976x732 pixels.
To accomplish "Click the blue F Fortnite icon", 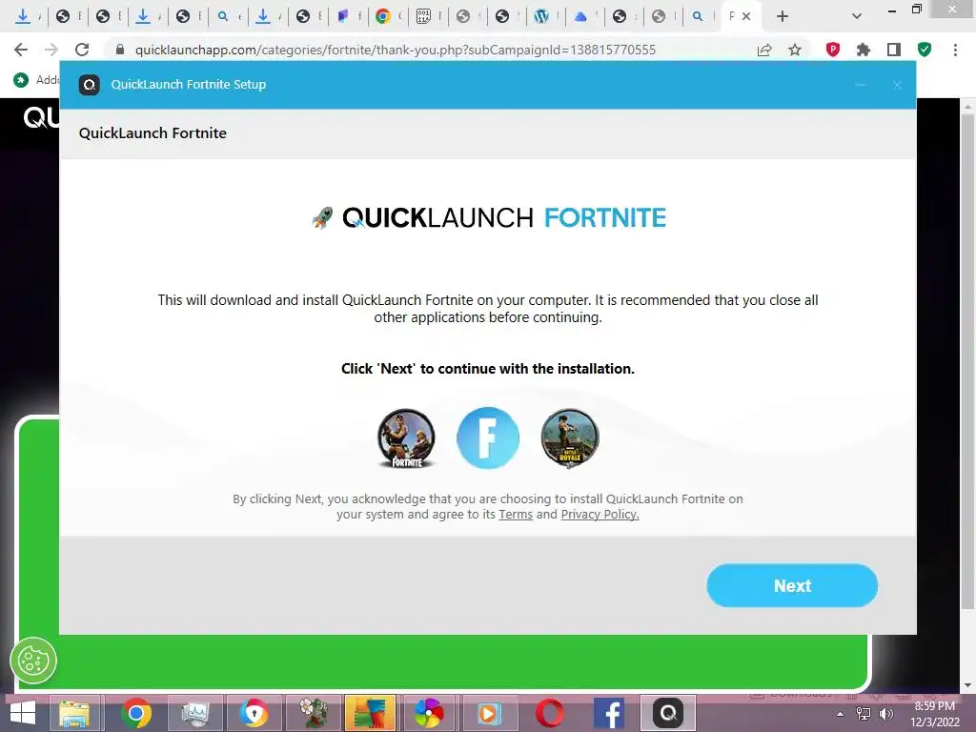I will point(488,438).
